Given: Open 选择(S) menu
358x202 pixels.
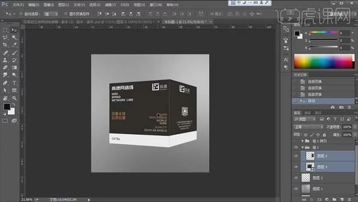Looking at the screenshot, I should [x=95, y=4].
